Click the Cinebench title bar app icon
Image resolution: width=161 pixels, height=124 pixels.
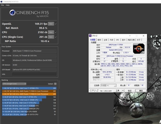2,2
